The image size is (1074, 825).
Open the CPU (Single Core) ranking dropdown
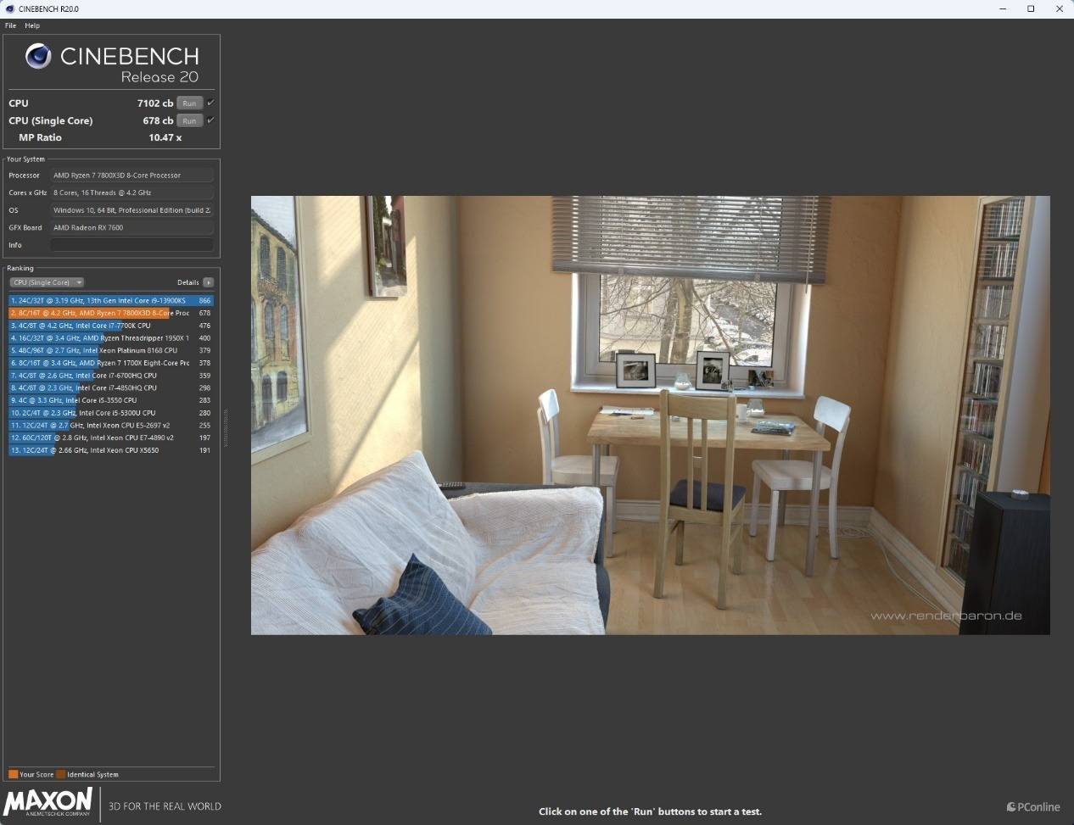[x=47, y=282]
